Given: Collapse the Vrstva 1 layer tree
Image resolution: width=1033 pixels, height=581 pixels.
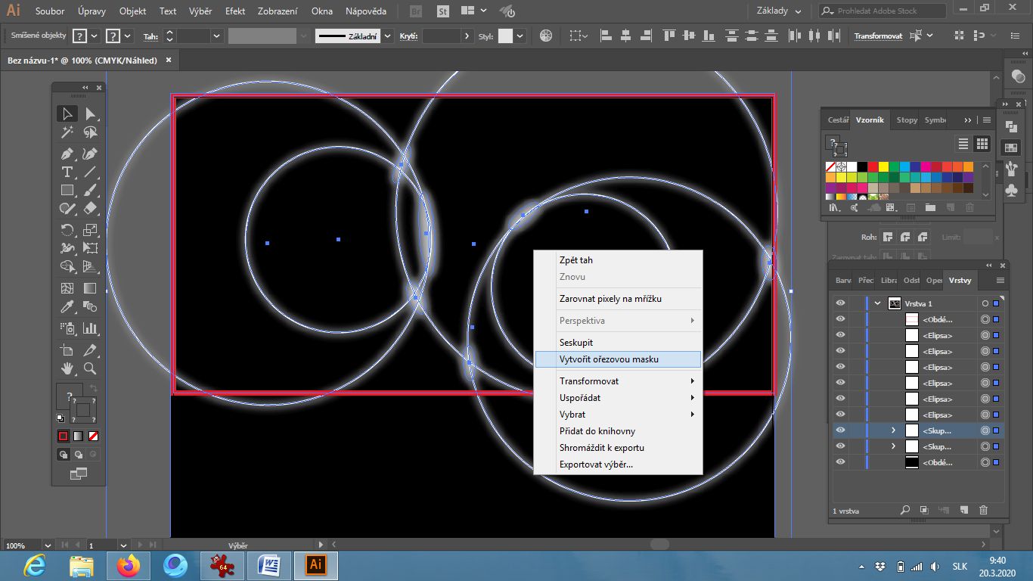Looking at the screenshot, I should 877,303.
